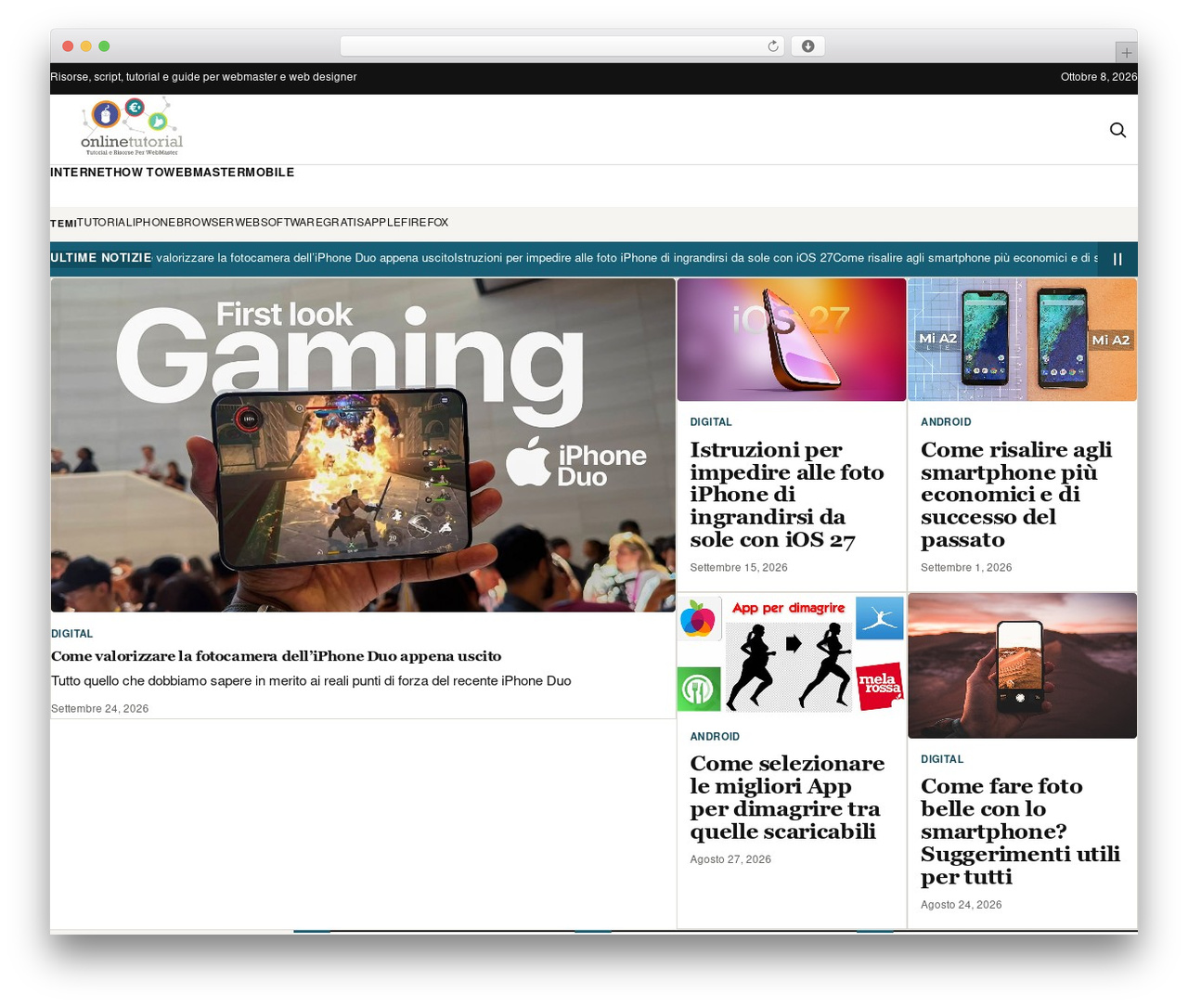
Task: Open the iPhone Duo Gaming featured image
Action: 363,445
